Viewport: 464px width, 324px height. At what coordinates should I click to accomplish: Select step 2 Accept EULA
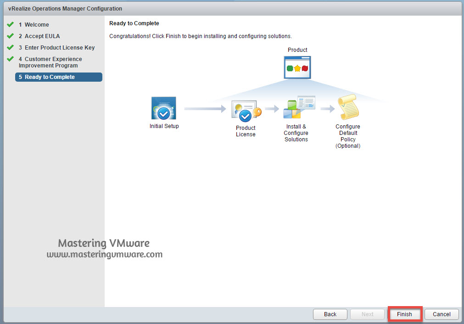click(39, 36)
